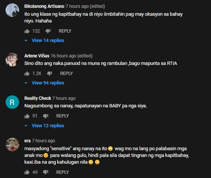
Task: Reply to Reality Check's comment
Action: tap(62, 116)
